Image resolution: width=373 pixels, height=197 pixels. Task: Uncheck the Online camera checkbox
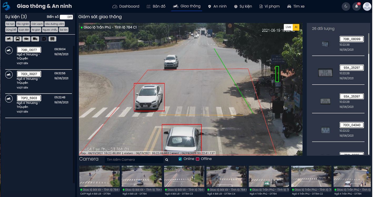(180, 159)
